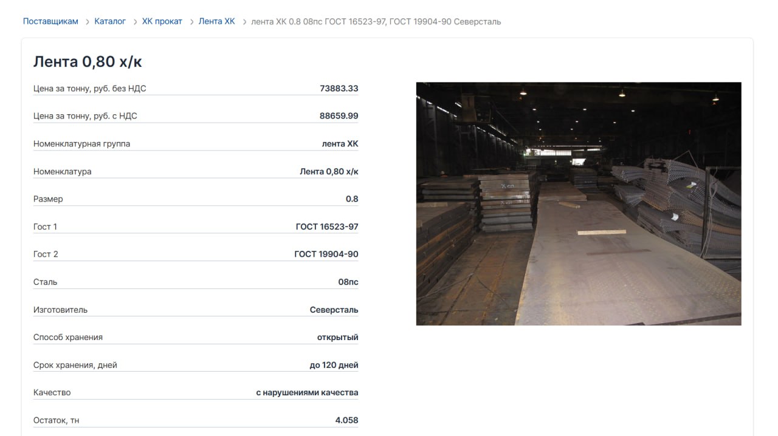Click the label Остаток, тн
This screenshot has height=436, width=778.
pyautogui.click(x=57, y=420)
